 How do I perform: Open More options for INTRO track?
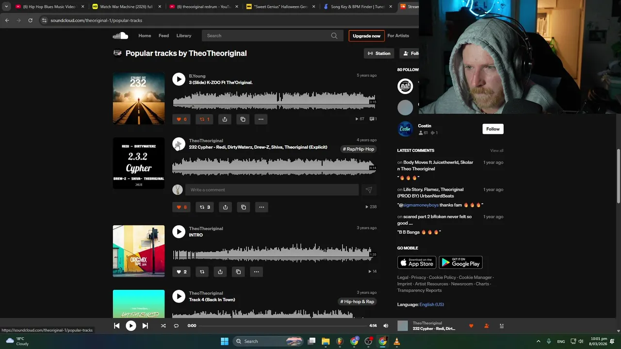[x=256, y=272]
